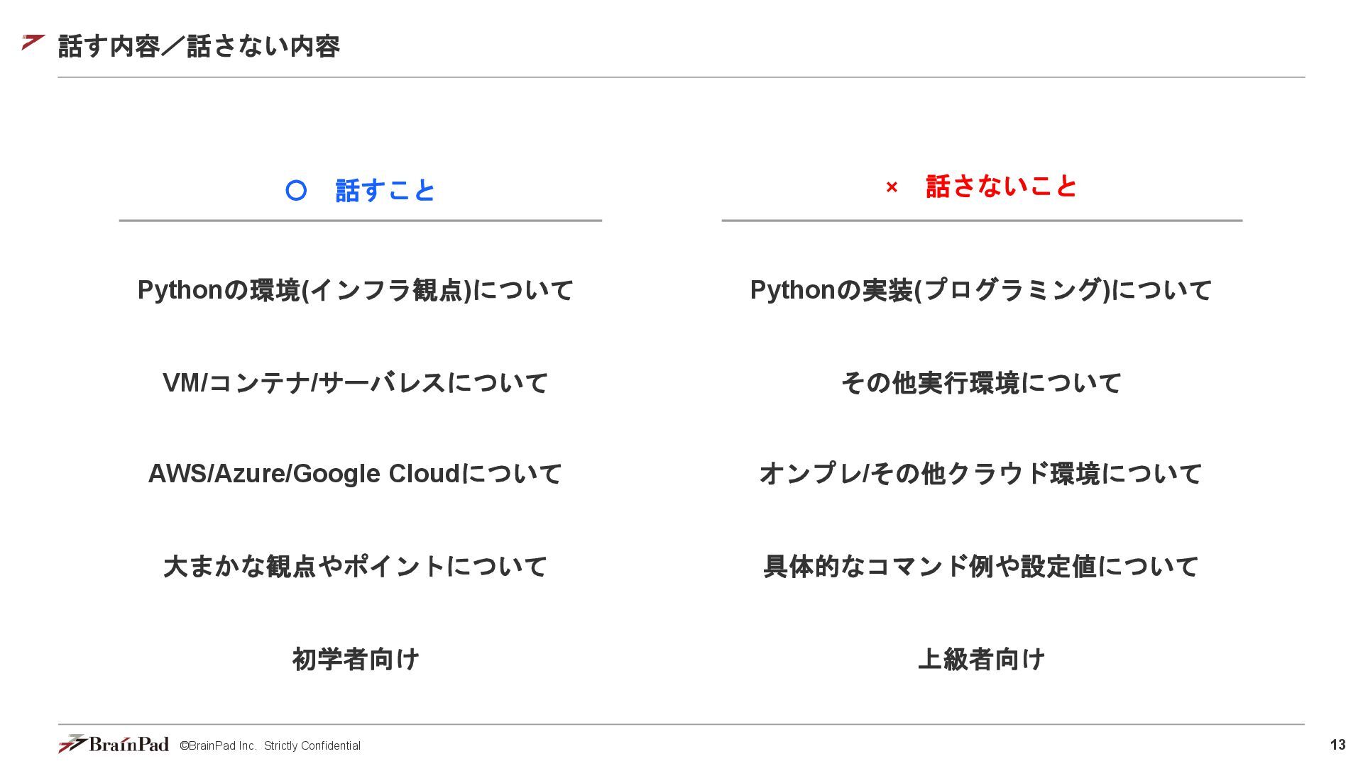This screenshot has height=766, width=1363.
Task: Click 初学者向け text
Action: [356, 659]
